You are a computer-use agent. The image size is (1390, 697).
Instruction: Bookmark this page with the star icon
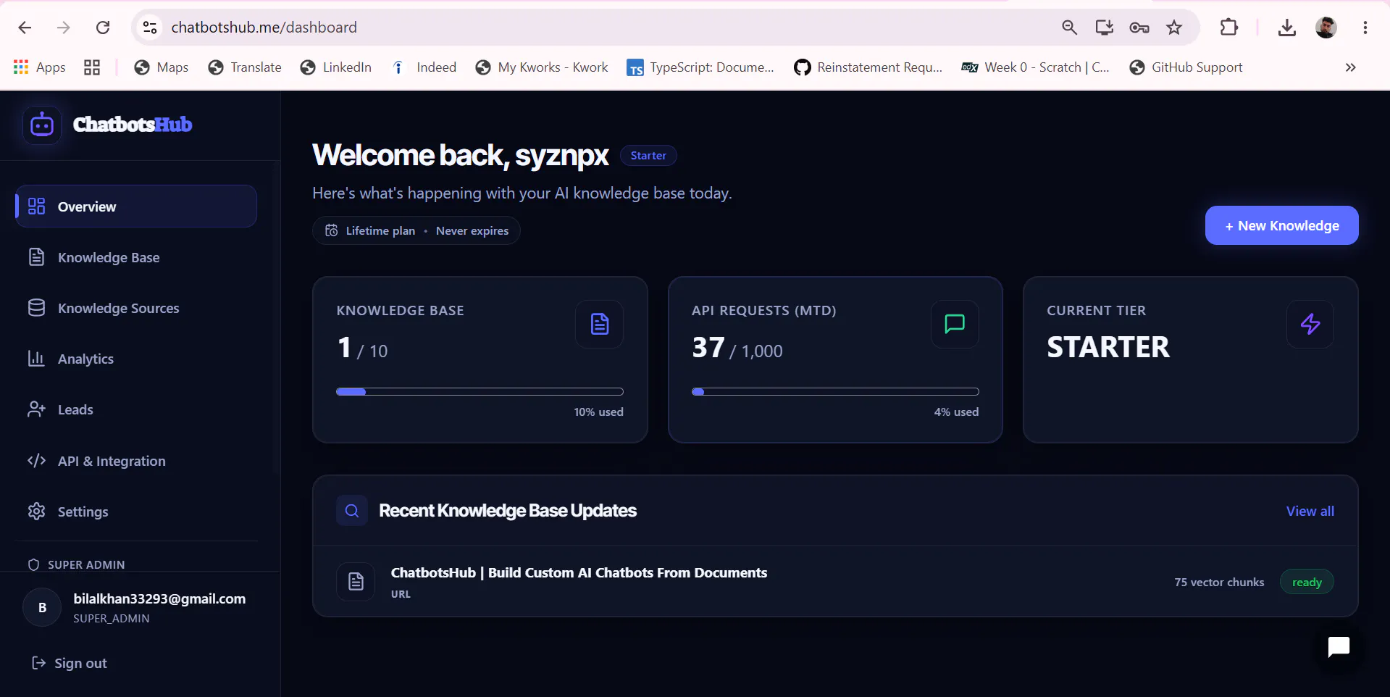[1174, 28]
